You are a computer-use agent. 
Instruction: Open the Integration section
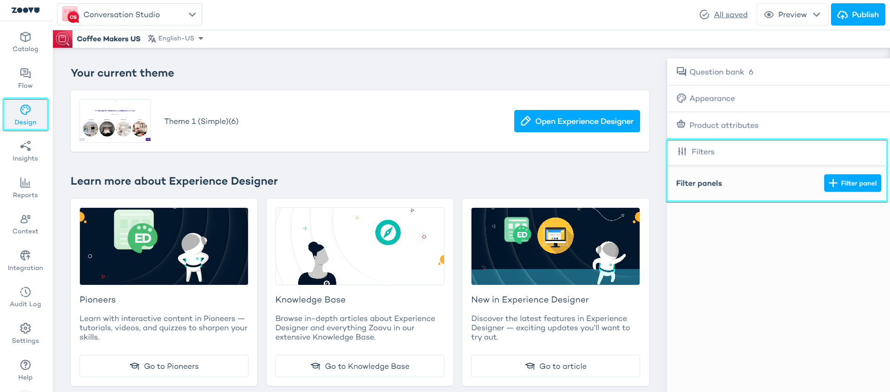25,261
